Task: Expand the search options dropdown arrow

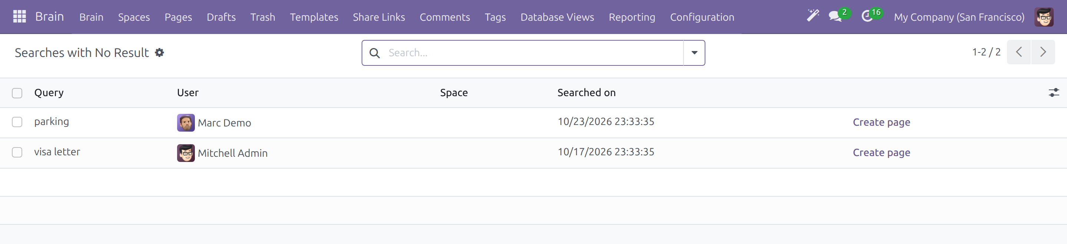Action: pyautogui.click(x=694, y=53)
